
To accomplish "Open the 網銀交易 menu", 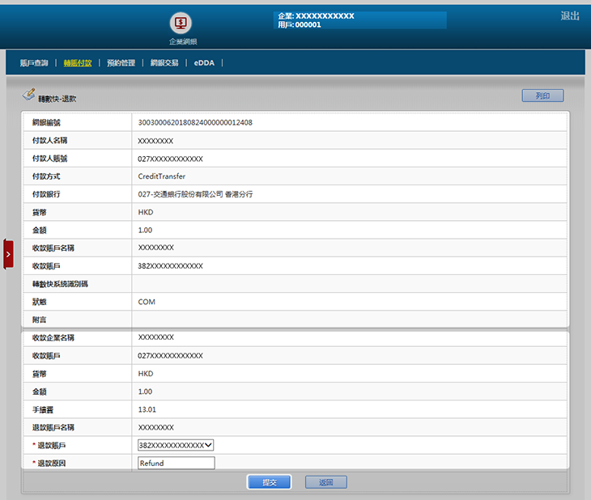I will 164,63.
